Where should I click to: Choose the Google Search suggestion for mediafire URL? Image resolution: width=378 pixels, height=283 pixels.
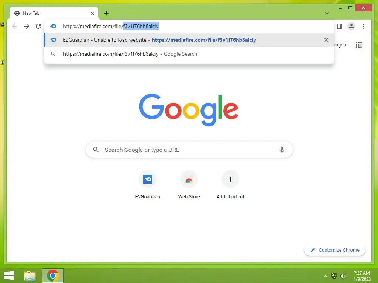pos(189,54)
